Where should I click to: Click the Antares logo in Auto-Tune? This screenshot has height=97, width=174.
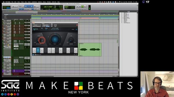tap(36, 29)
